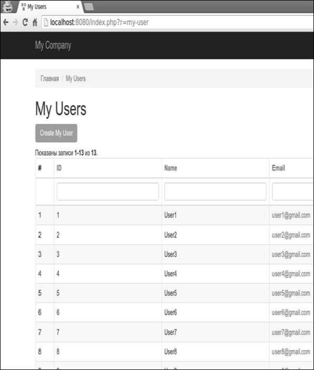Screen dimensions: 314x370
Task: Click the user1@gmail.com email cell
Action: tap(291, 215)
